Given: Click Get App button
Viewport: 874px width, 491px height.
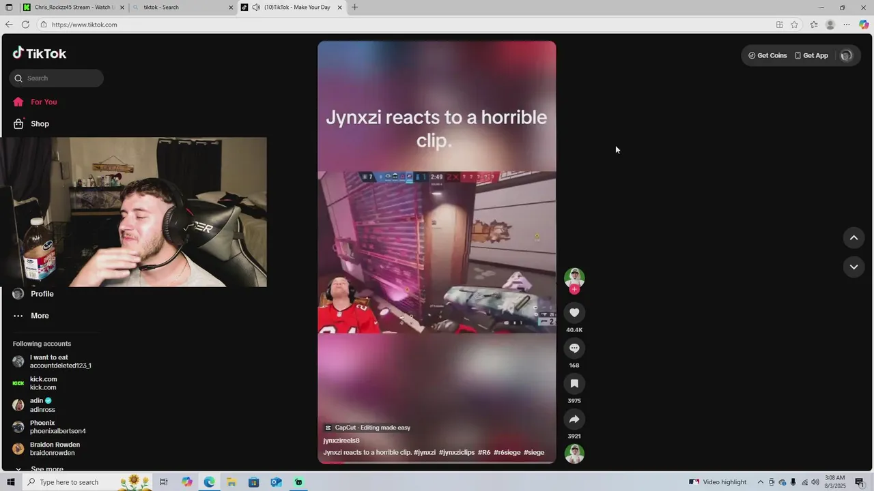Looking at the screenshot, I should coord(811,55).
